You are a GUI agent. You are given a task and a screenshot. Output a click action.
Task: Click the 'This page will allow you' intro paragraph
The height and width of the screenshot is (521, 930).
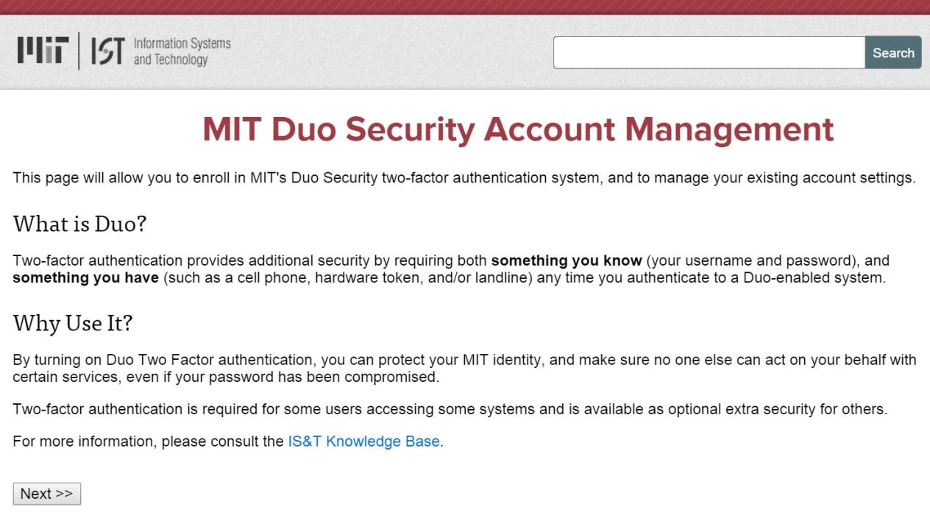pos(464,178)
